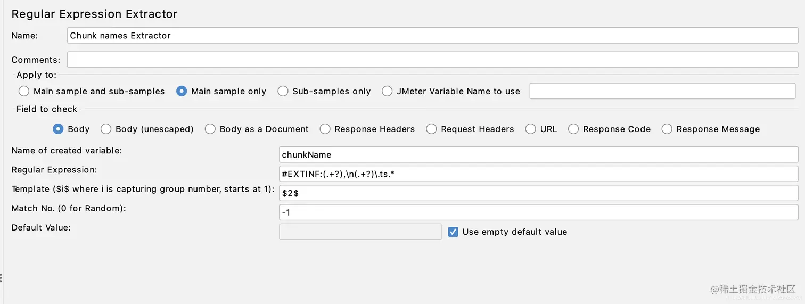Screen dimensions: 805x304
Task: Click the Field to check section label
Action: click(x=47, y=109)
